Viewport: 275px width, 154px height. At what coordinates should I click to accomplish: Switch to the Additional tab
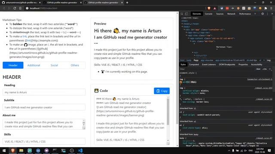34,65
